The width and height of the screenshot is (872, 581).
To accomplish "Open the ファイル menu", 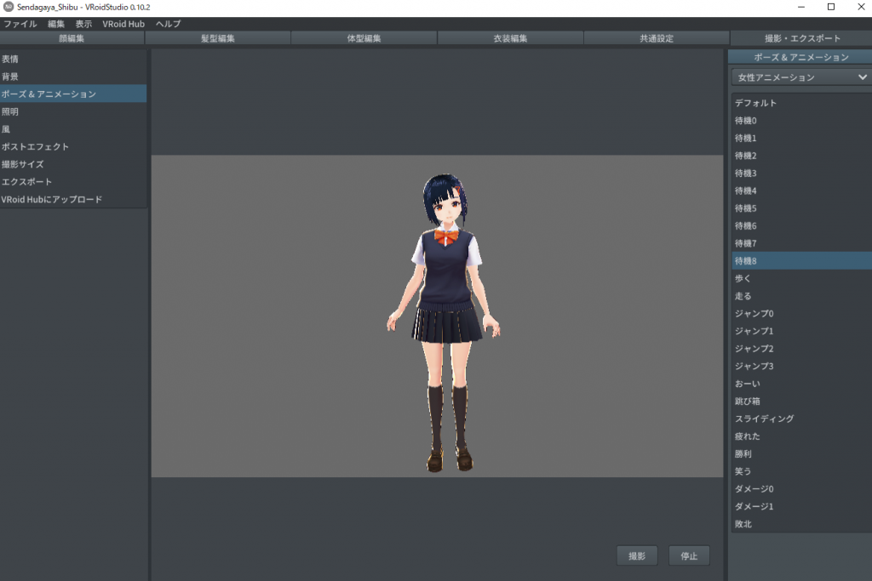I will tap(20, 24).
